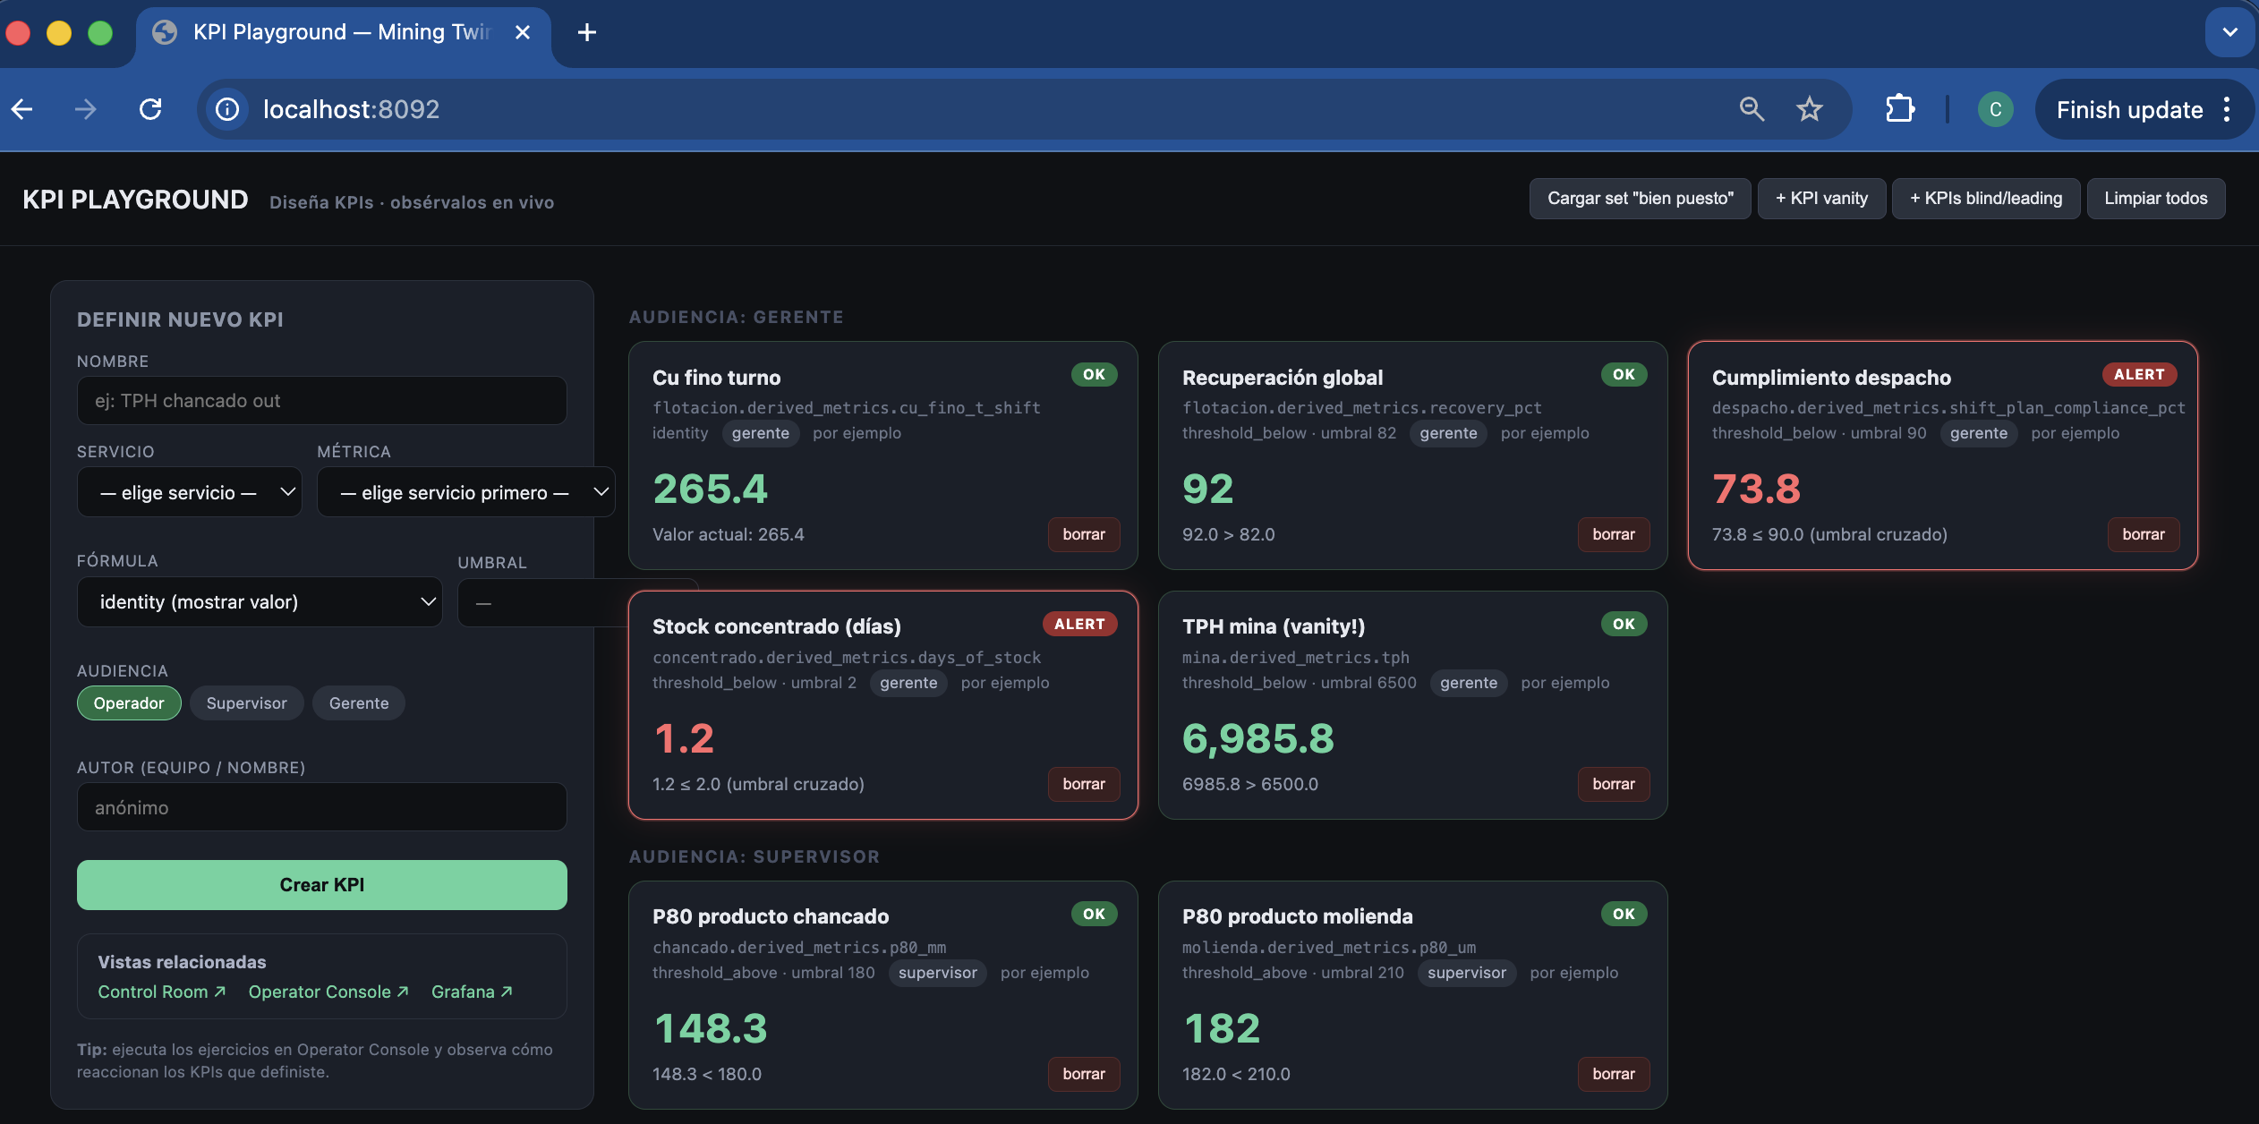
Task: Delete the TPH mina (vanity!) KPI
Action: point(1614,784)
